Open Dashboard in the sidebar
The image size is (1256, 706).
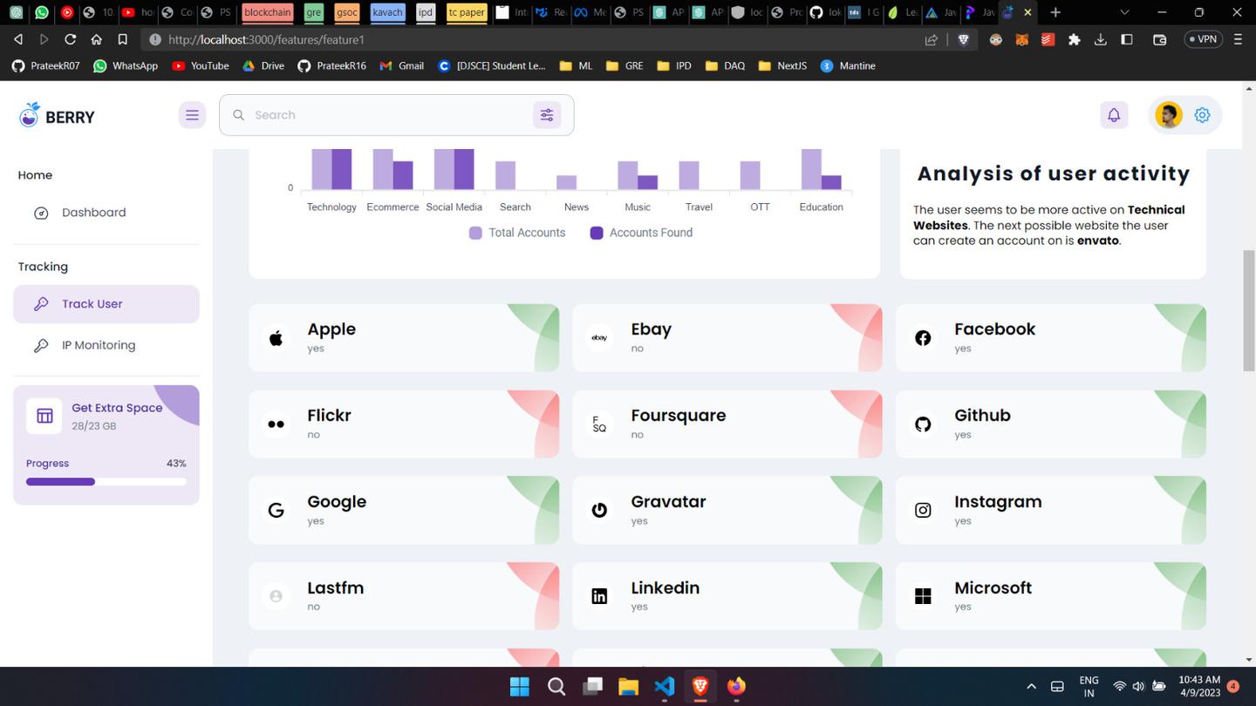106,213
